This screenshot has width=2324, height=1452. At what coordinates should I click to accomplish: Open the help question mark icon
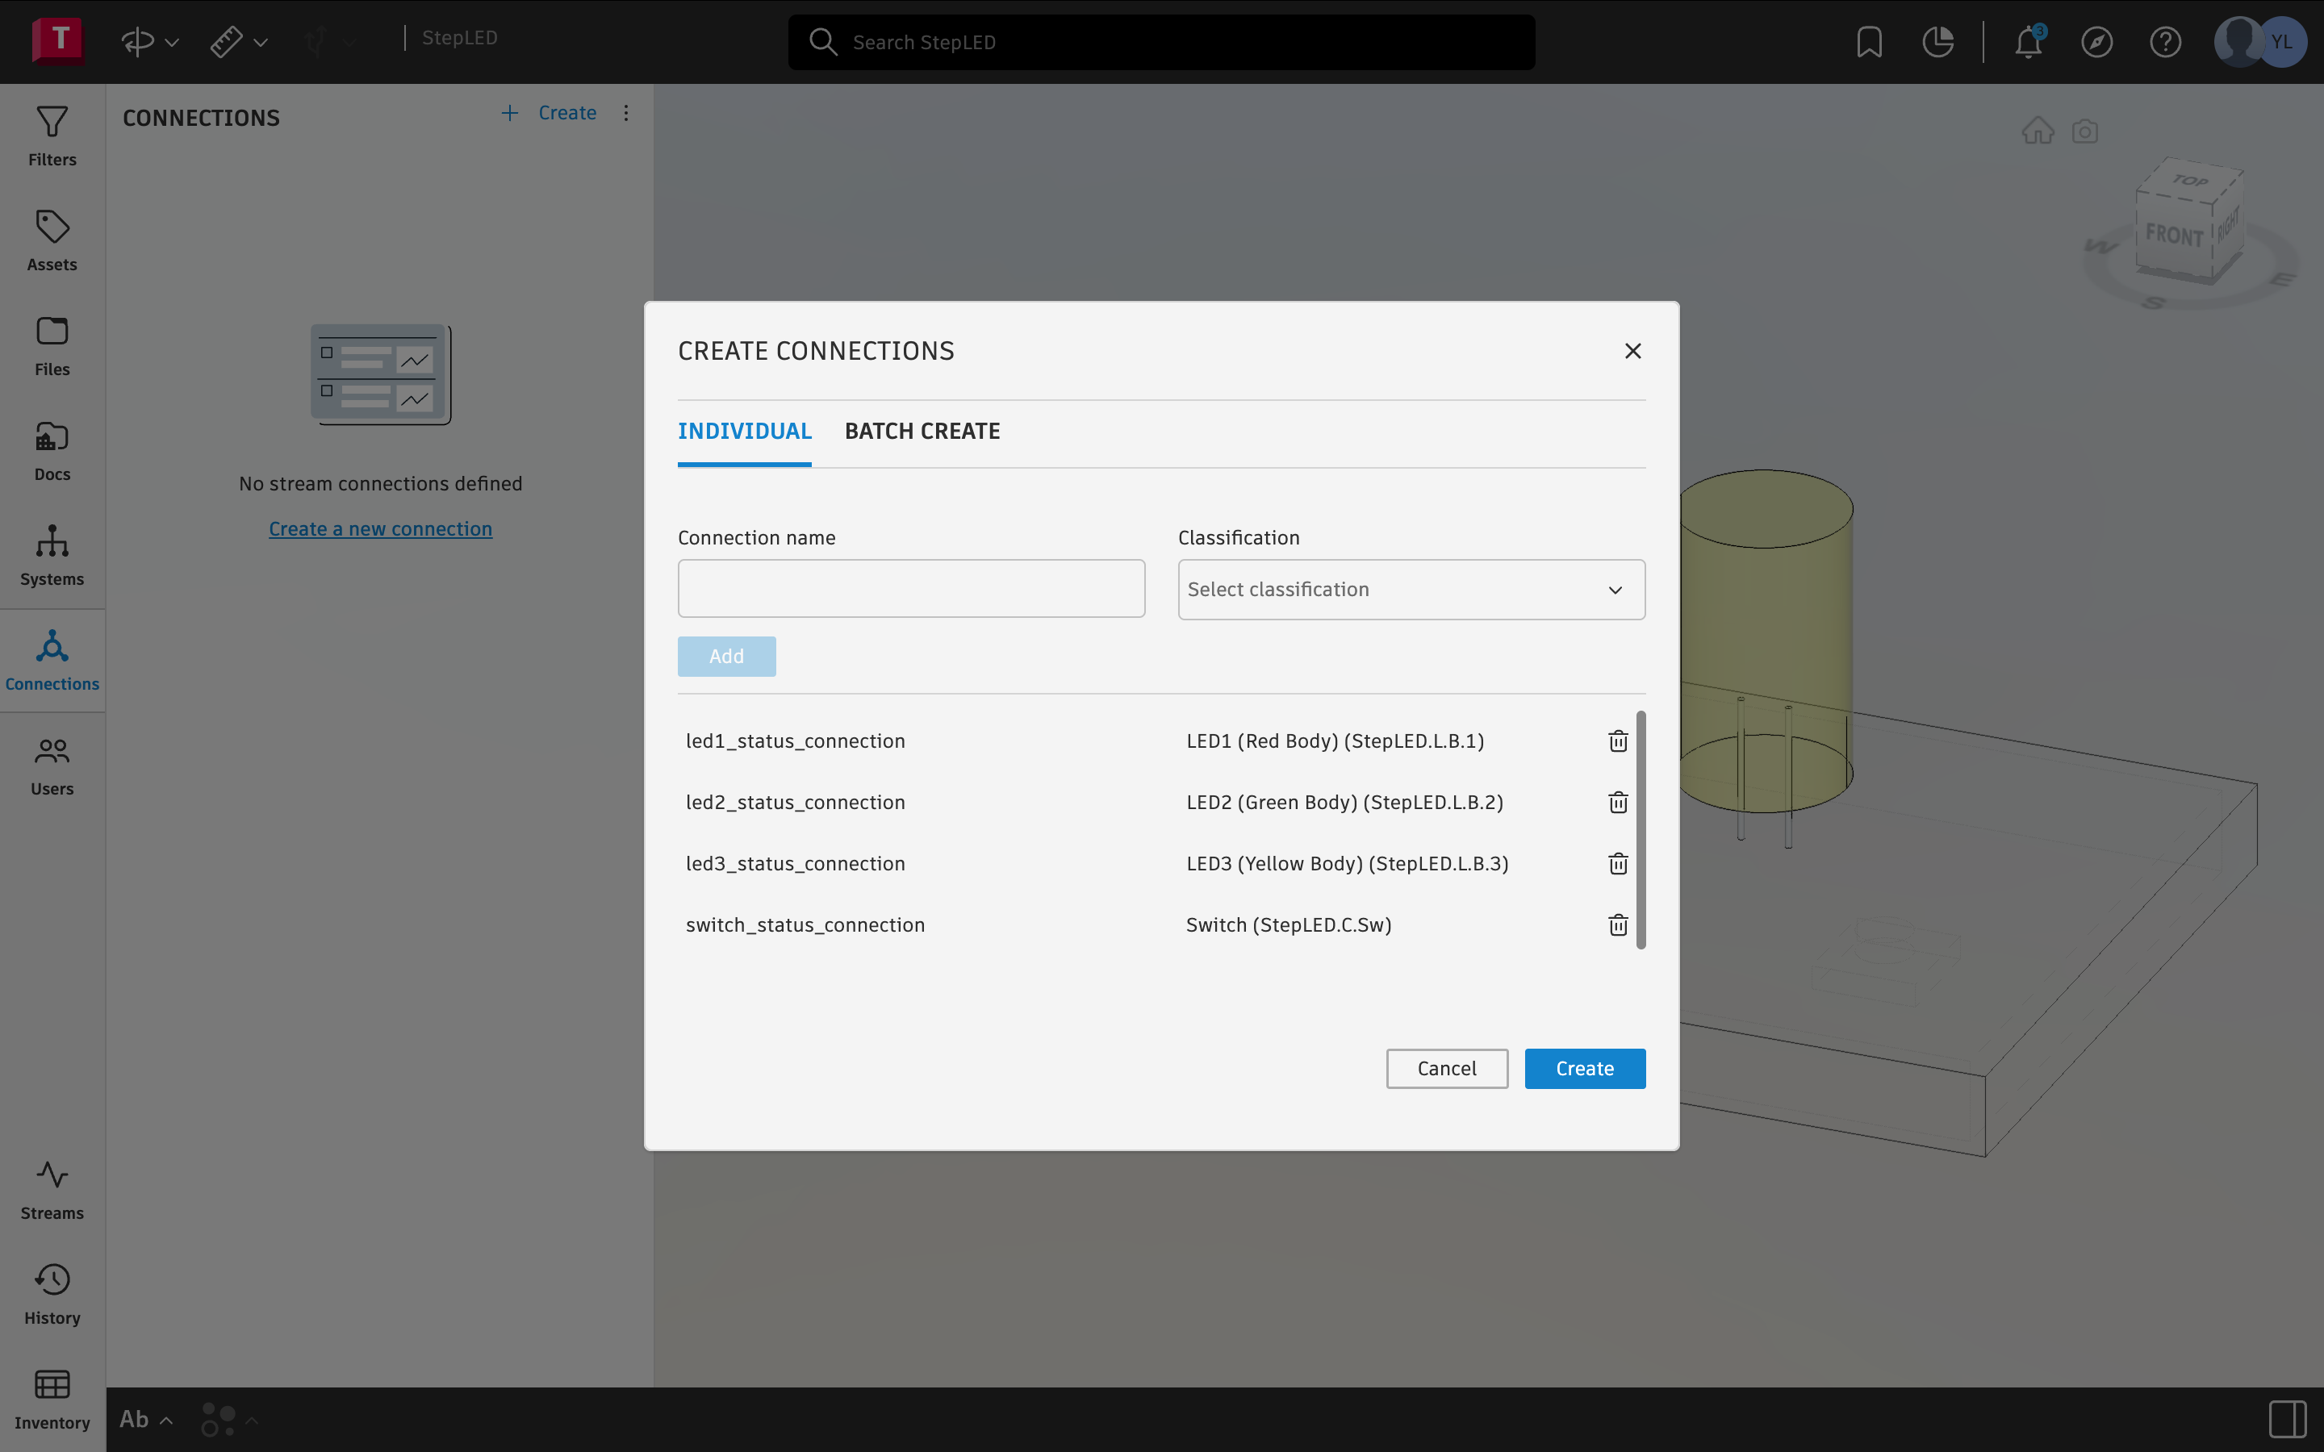tap(2164, 42)
